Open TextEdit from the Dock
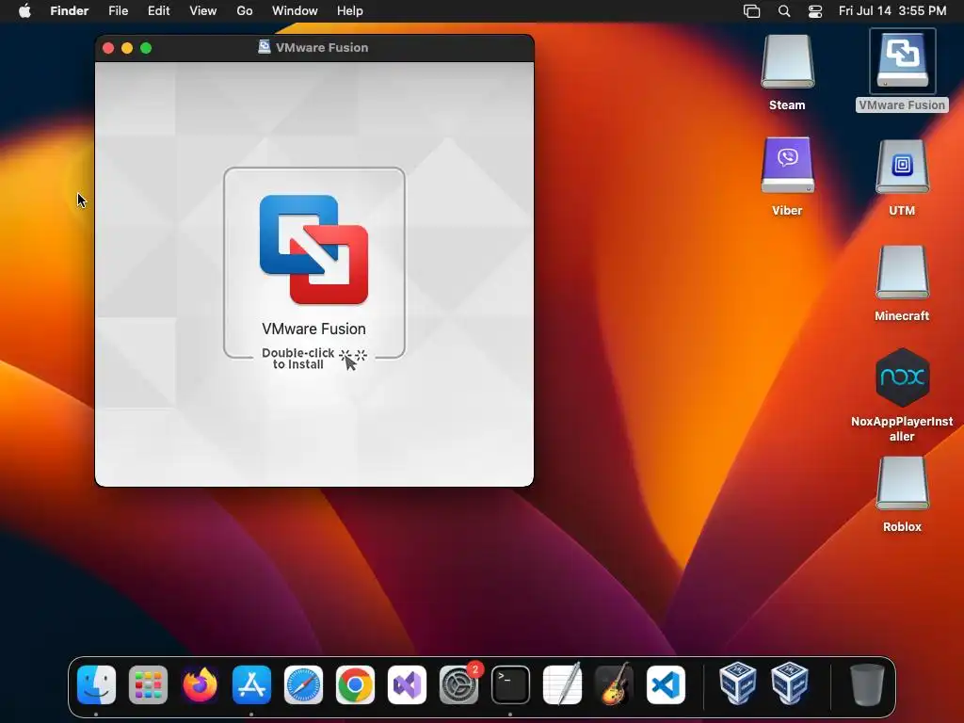Screen dimensions: 964x723 pyautogui.click(x=562, y=684)
